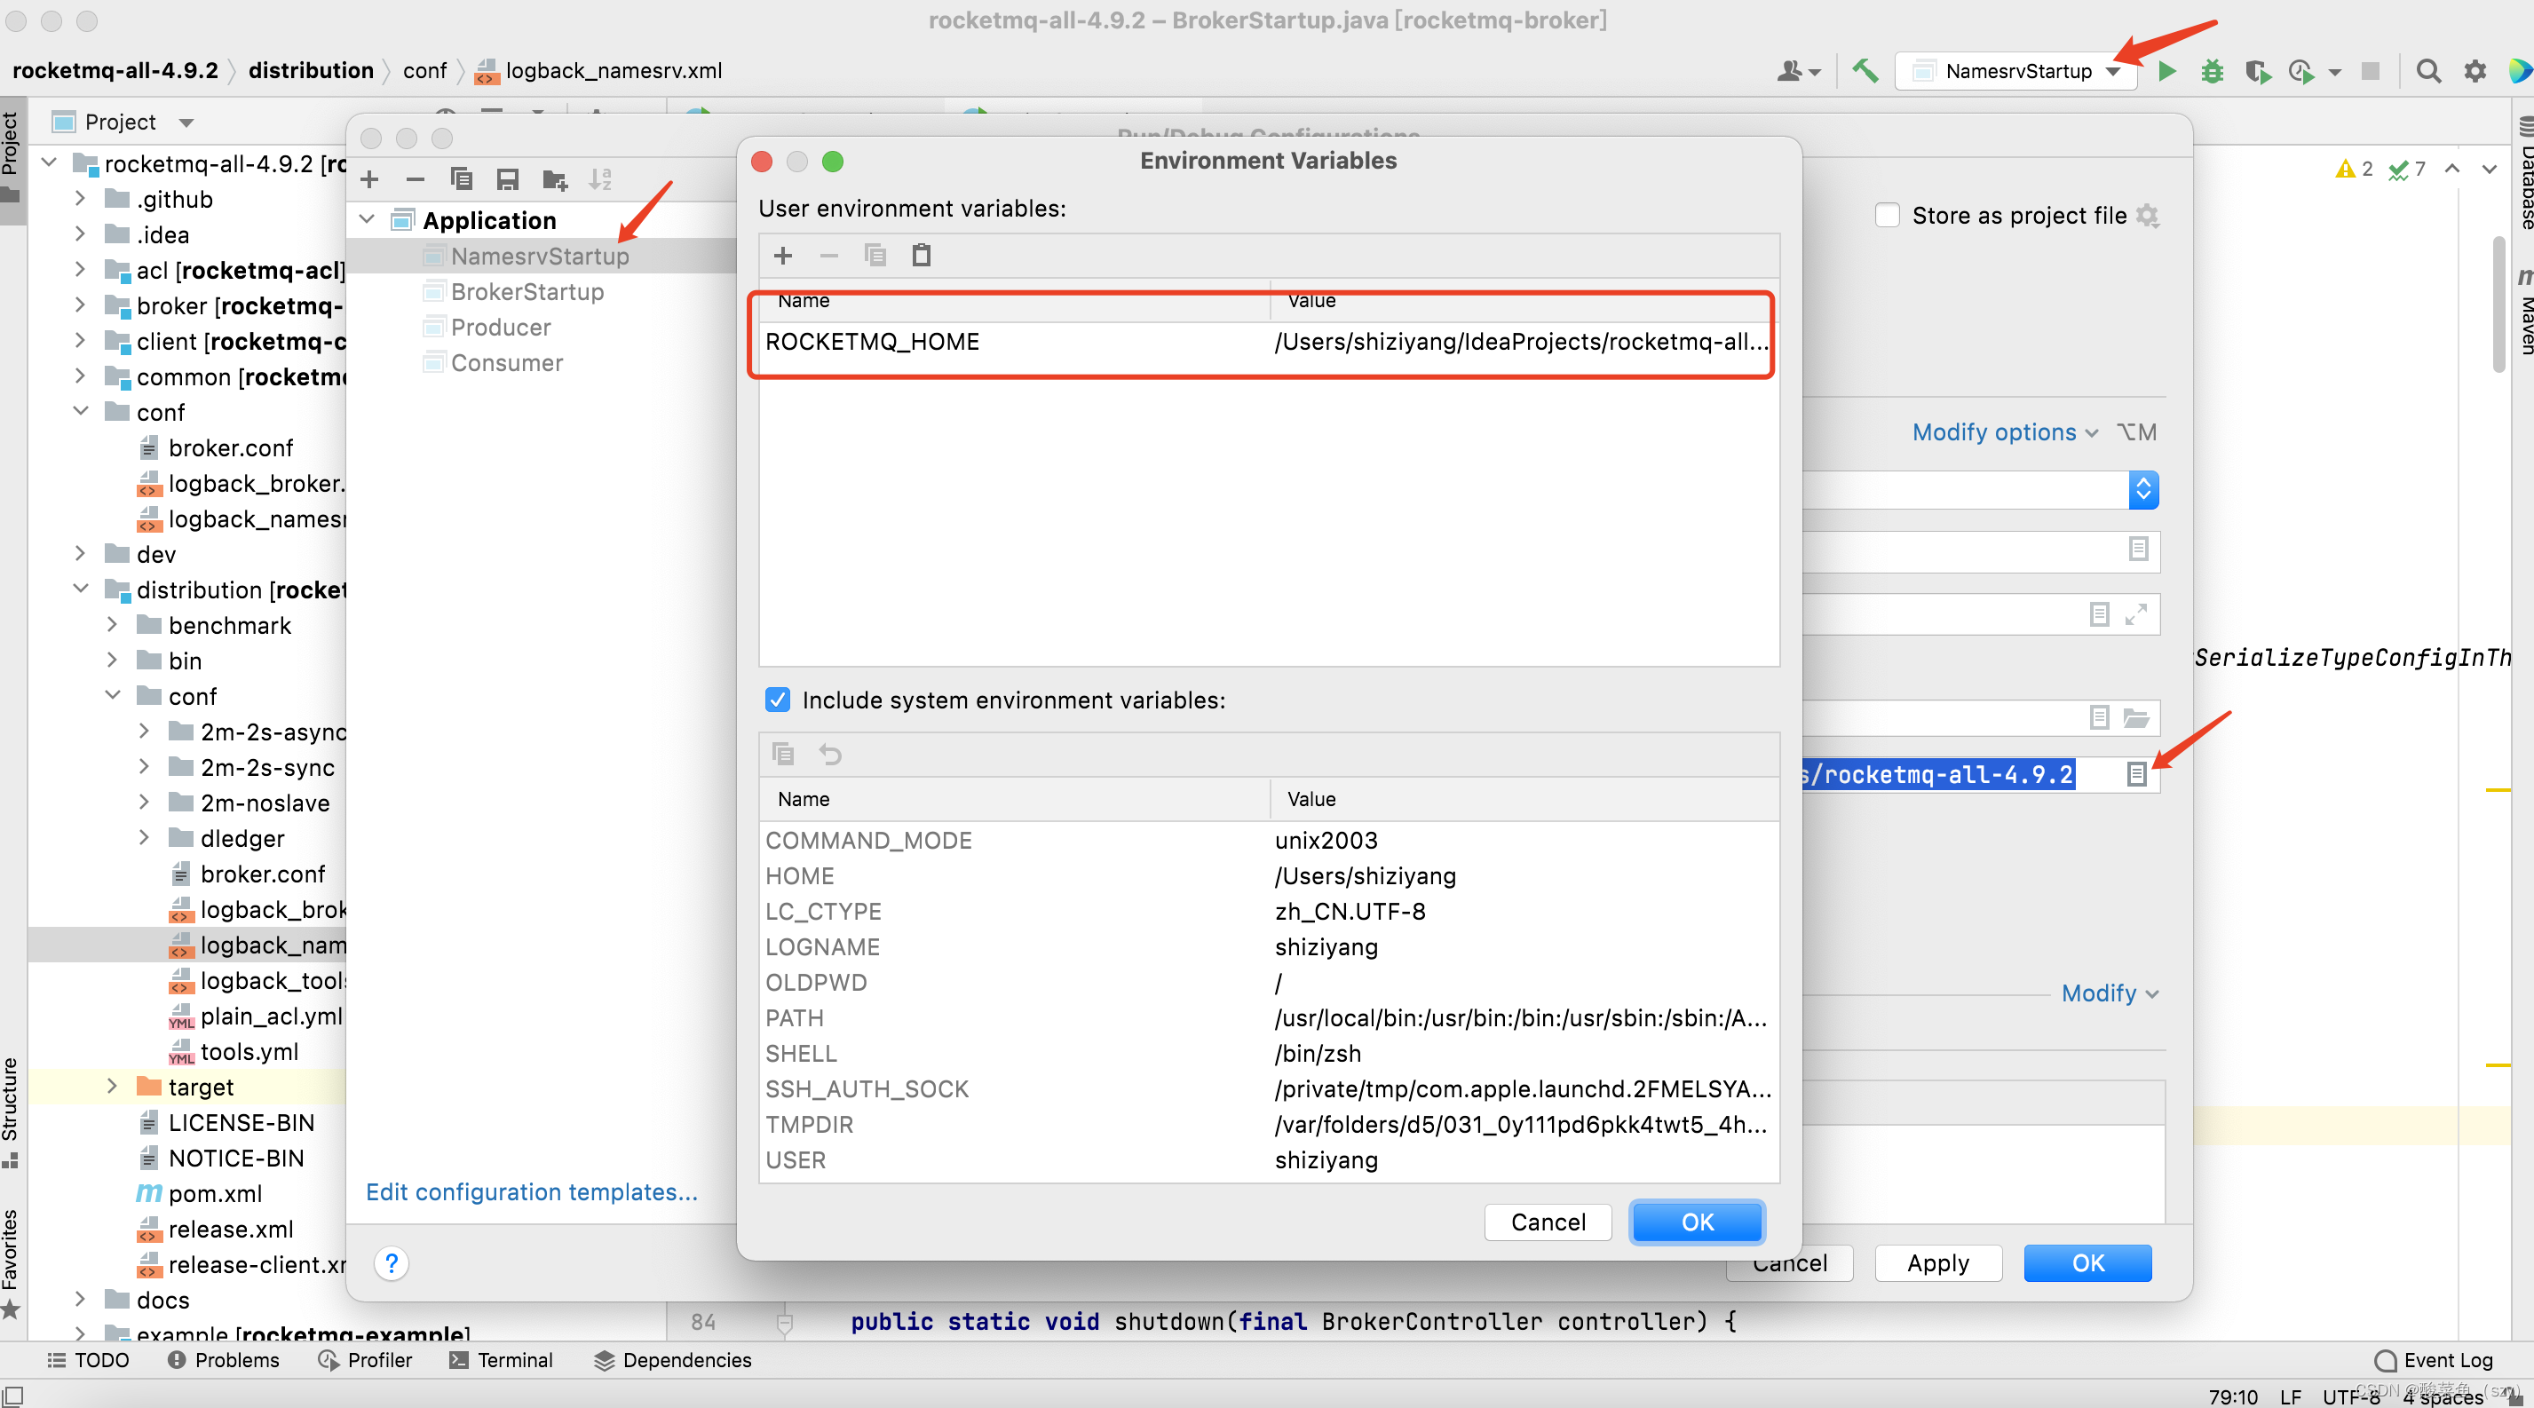This screenshot has height=1408, width=2534.
Task: Expand Modify options dropdown
Action: click(x=2004, y=432)
